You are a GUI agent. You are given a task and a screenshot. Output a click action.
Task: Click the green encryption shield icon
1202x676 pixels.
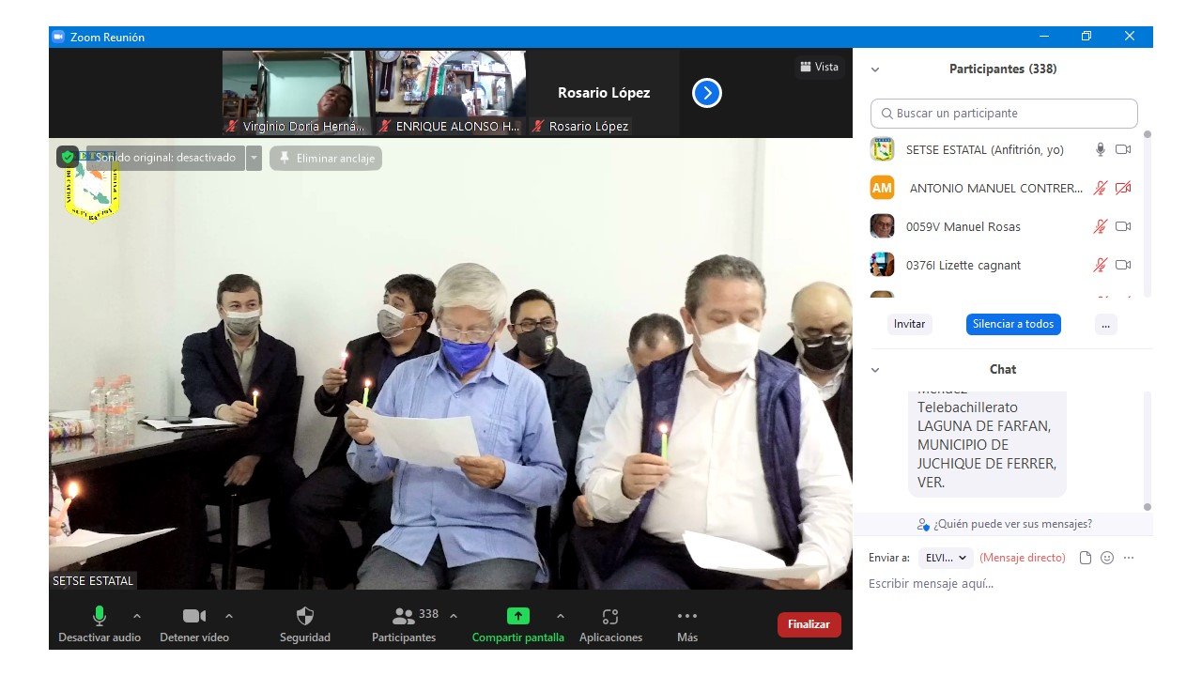click(68, 157)
